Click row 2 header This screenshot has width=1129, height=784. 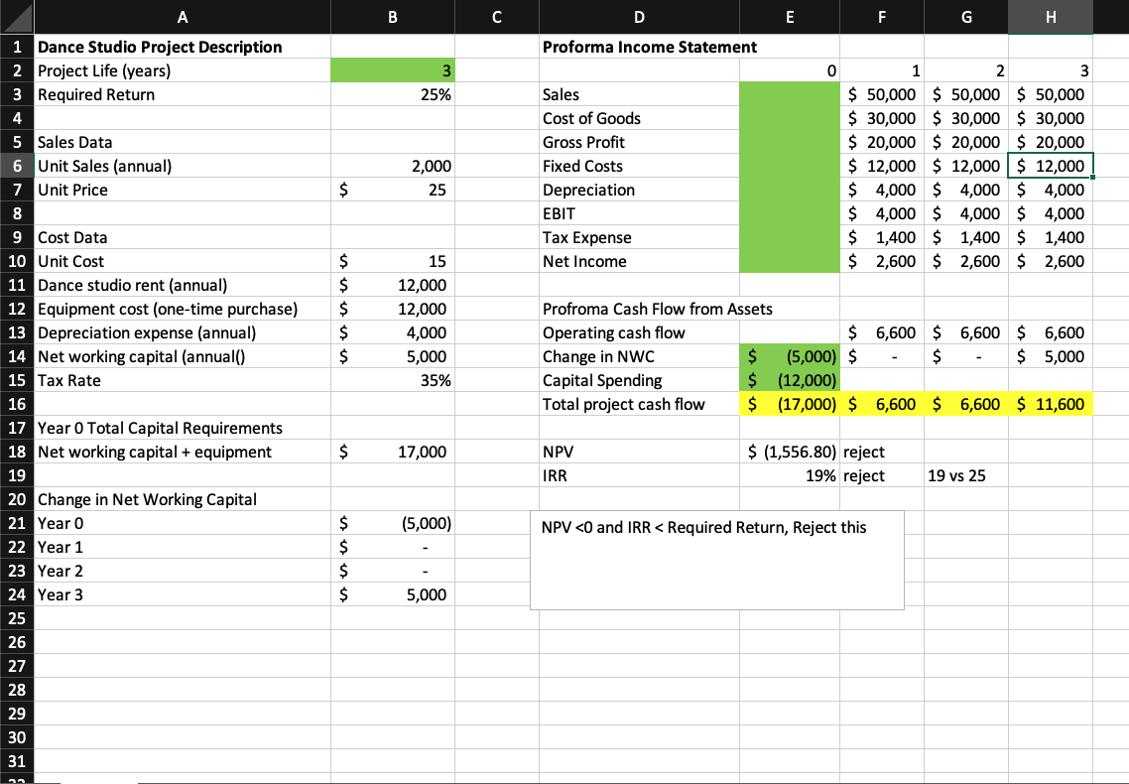17,70
